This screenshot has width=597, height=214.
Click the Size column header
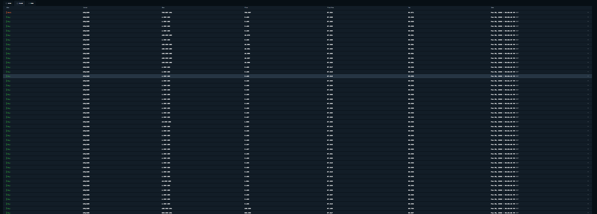coord(163,7)
